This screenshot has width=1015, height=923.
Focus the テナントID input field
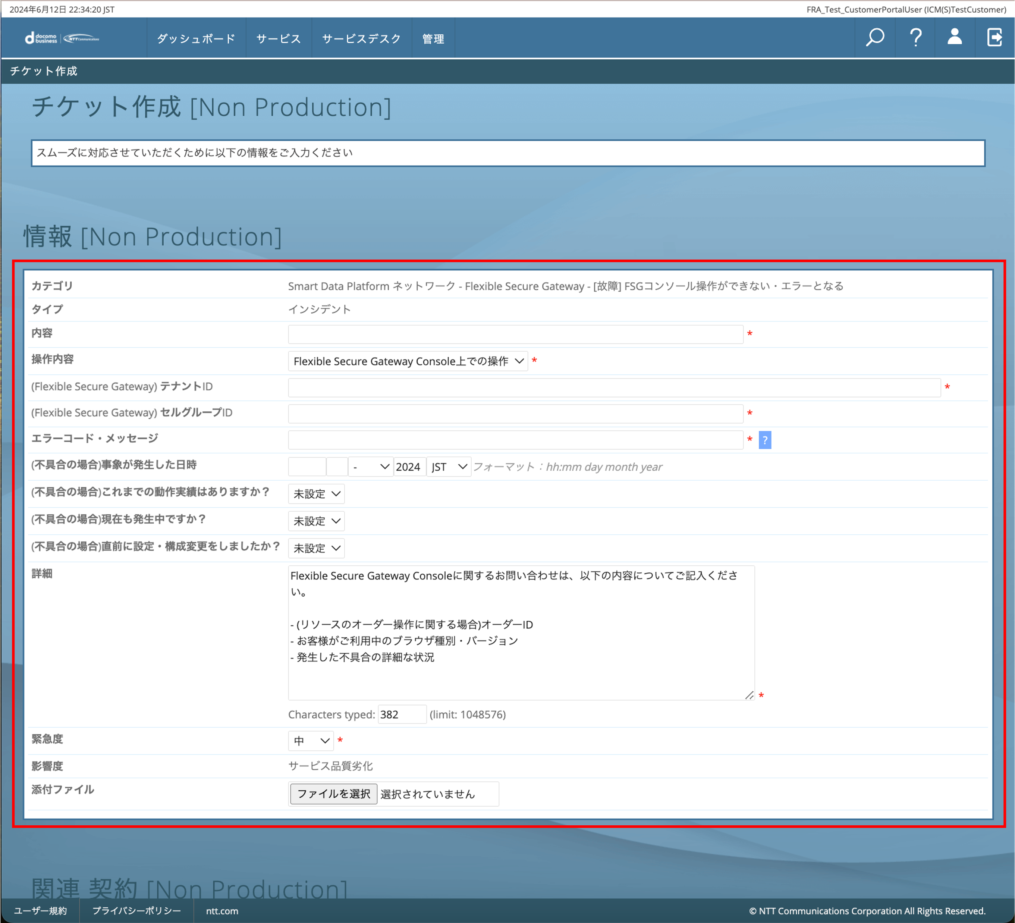point(614,388)
